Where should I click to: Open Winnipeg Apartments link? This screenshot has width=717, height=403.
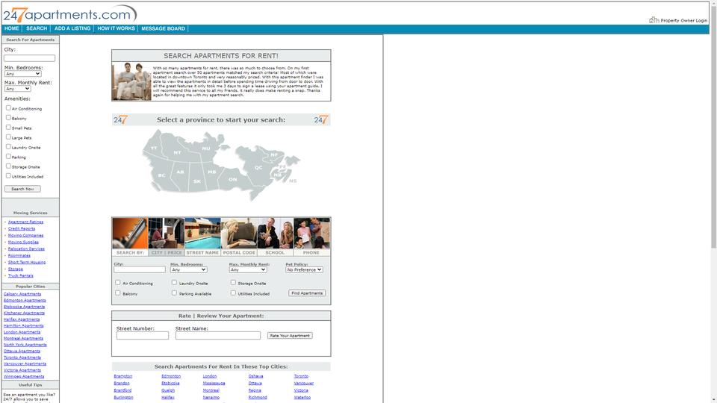[24, 376]
